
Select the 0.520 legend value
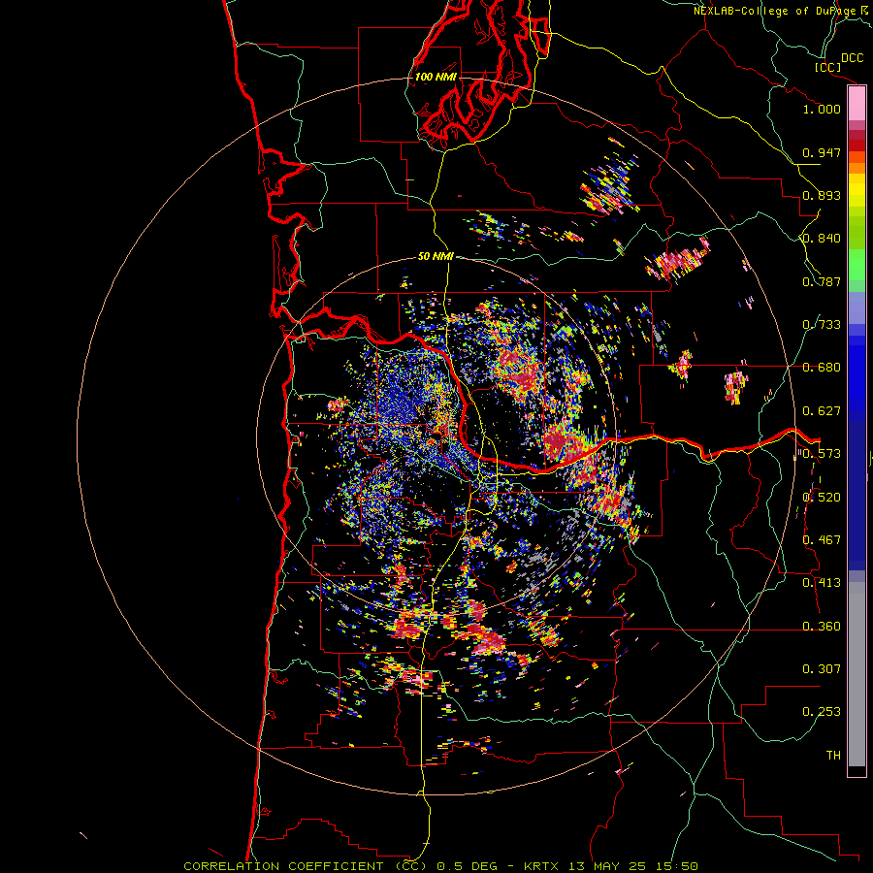point(822,498)
